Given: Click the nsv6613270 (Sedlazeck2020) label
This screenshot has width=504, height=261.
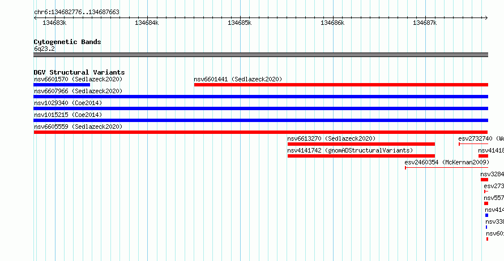Looking at the screenshot, I should click(331, 138).
